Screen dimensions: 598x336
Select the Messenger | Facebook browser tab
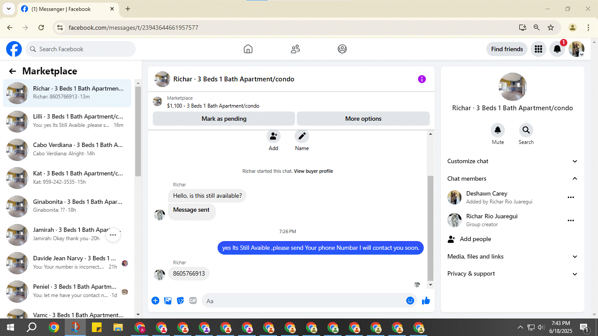tap(68, 9)
